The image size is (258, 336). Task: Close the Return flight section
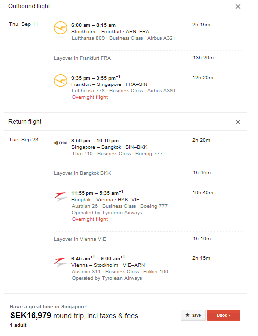(x=238, y=122)
